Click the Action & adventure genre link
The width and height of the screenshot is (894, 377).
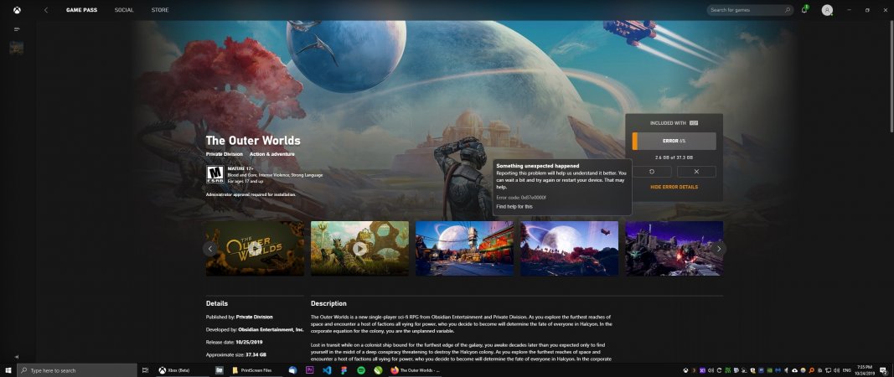272,154
